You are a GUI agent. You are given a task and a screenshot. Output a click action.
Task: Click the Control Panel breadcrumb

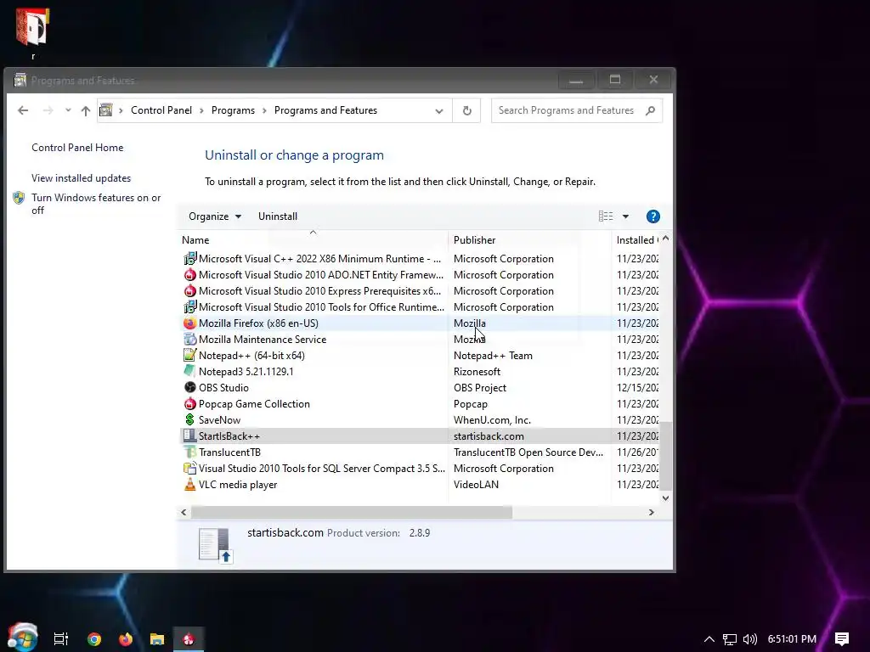pyautogui.click(x=161, y=110)
